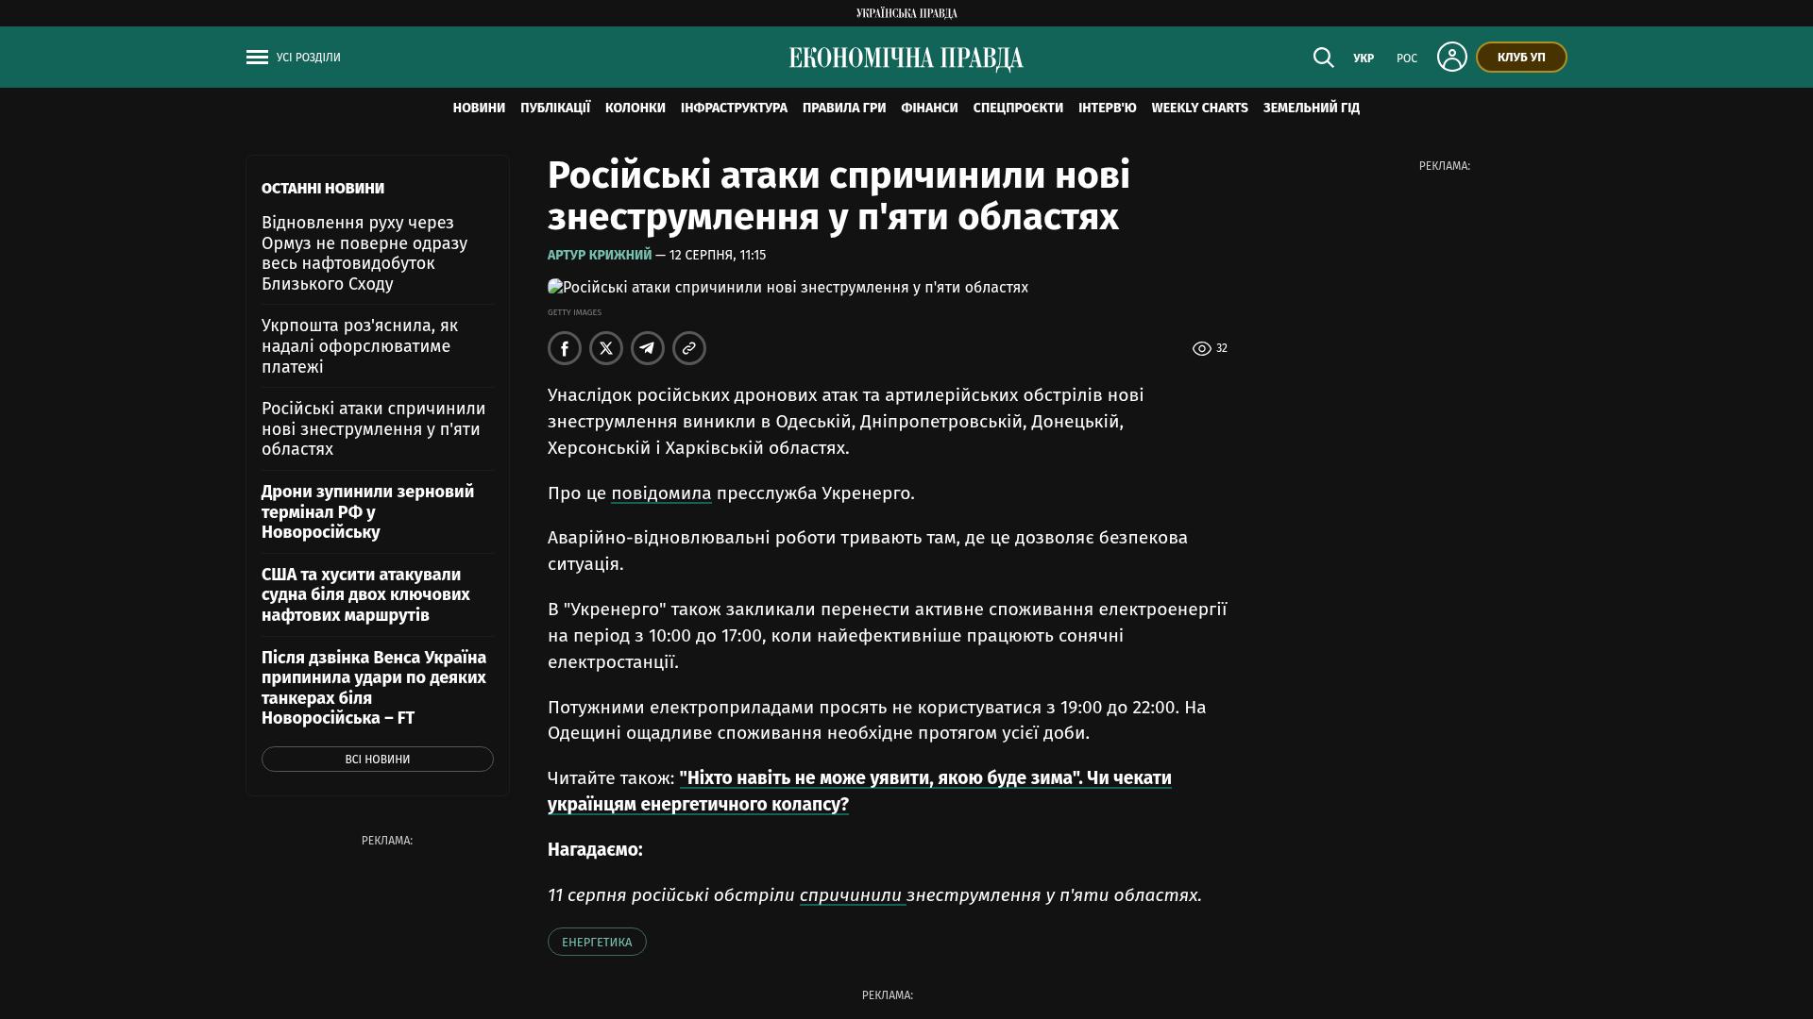Click the article image placeholder
This screenshot has height=1019, width=1813.
[788, 288]
